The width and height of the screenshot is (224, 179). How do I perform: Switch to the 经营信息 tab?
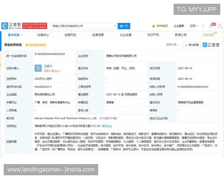point(98,35)
